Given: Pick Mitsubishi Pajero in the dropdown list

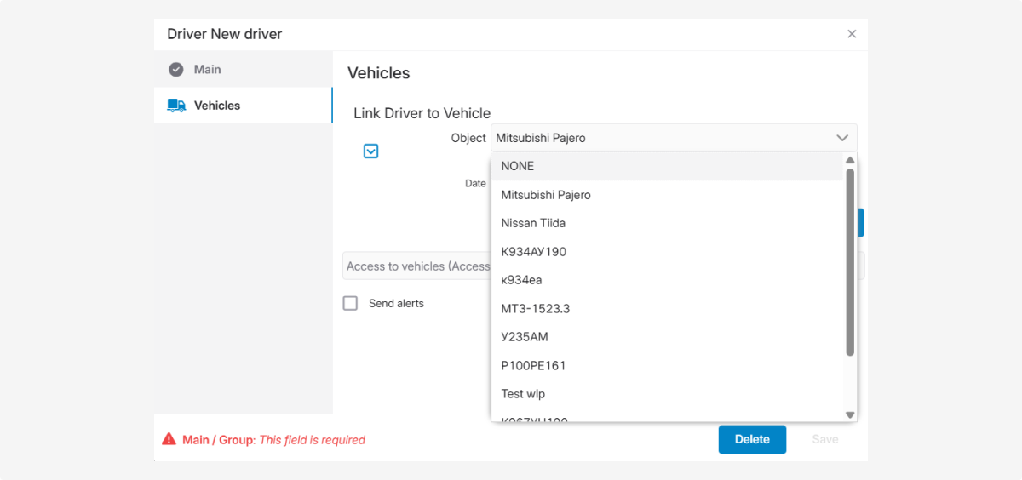Looking at the screenshot, I should click(546, 195).
